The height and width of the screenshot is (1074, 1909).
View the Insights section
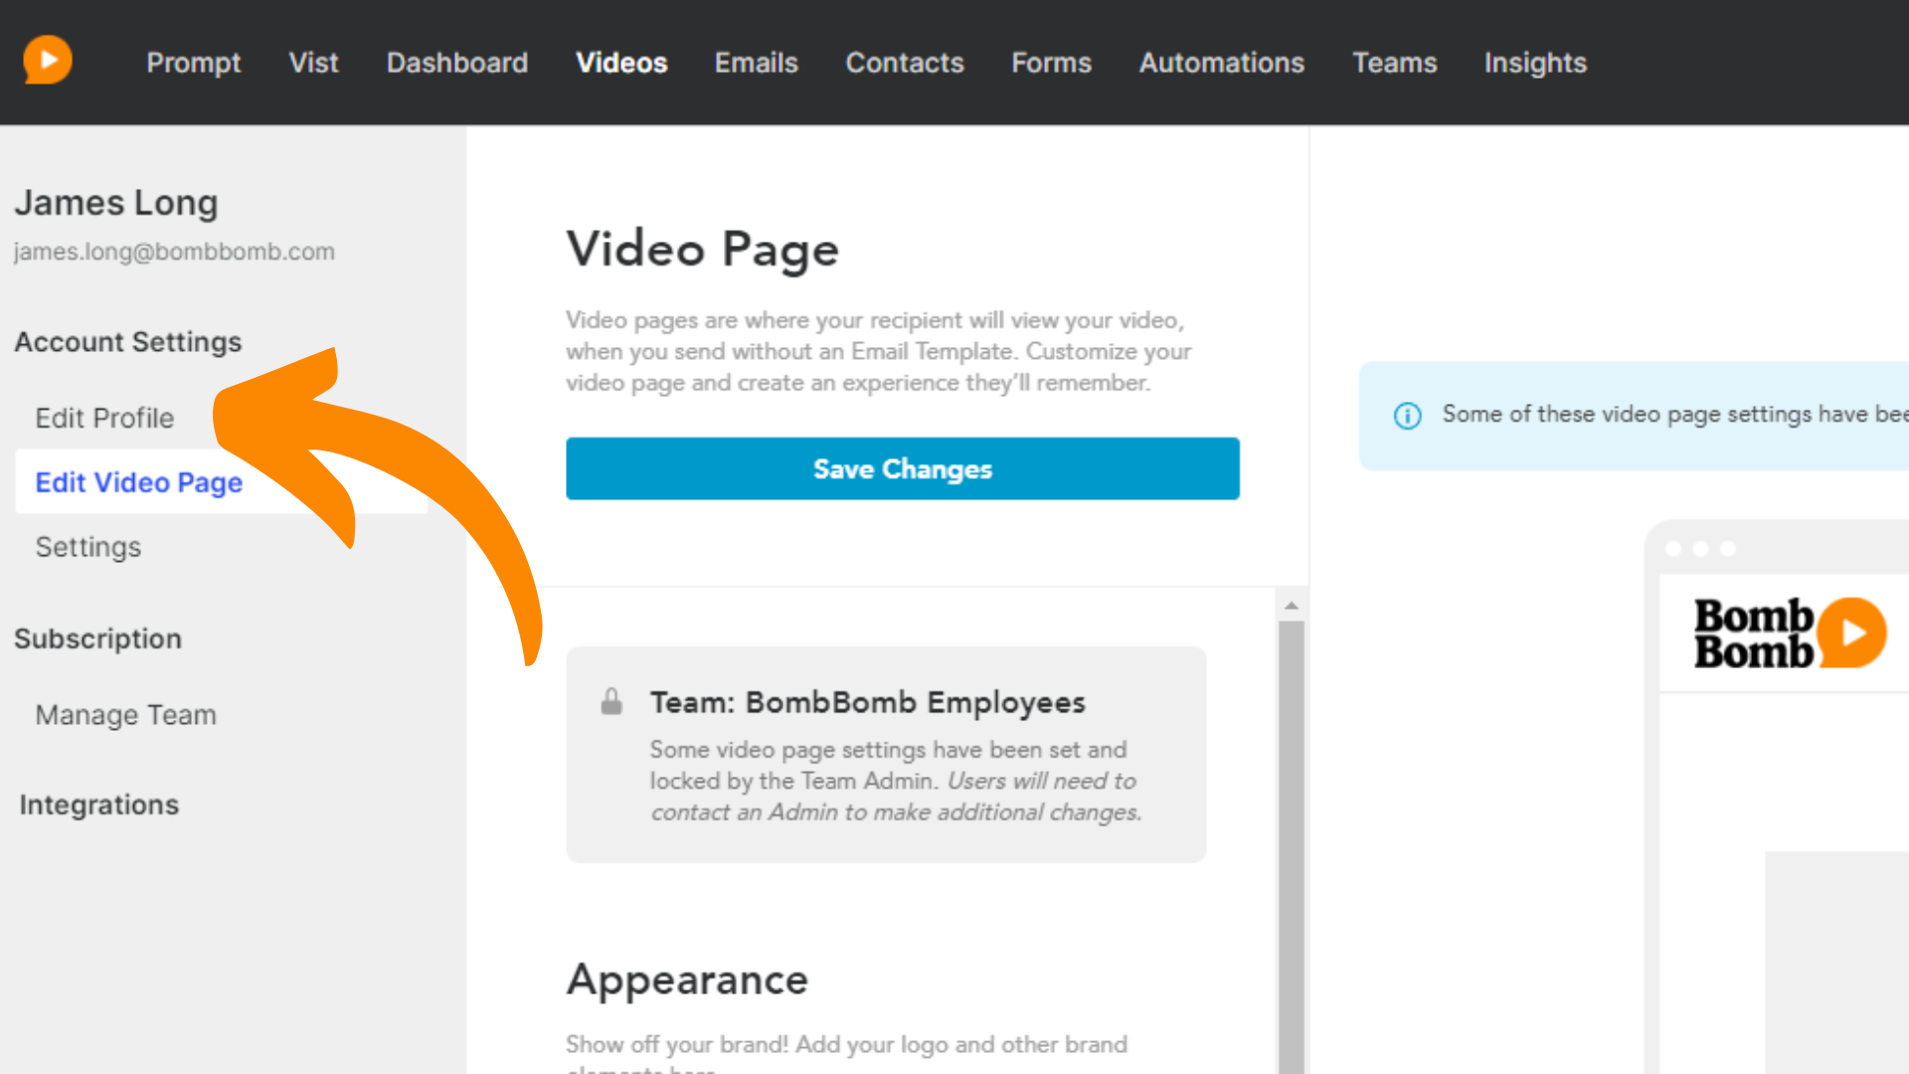(1535, 63)
